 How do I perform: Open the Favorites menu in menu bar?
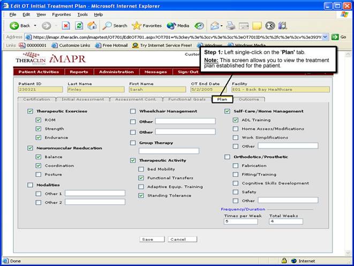pyautogui.click(x=61, y=14)
